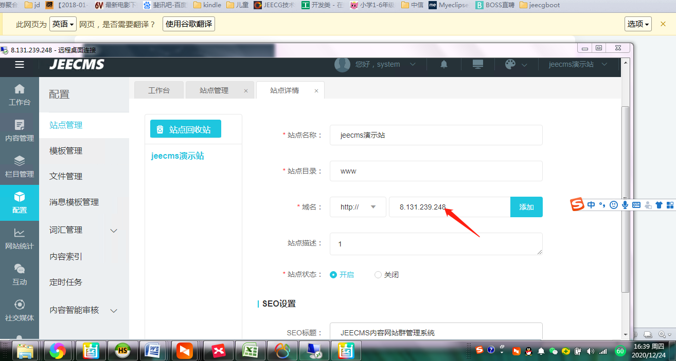
Task: Switch to the 站点管理 tab
Action: pos(214,90)
